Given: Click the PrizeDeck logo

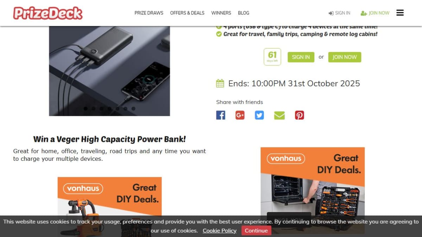Looking at the screenshot, I should [48, 13].
